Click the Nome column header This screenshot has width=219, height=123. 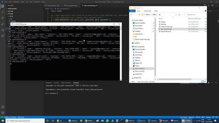[160, 18]
